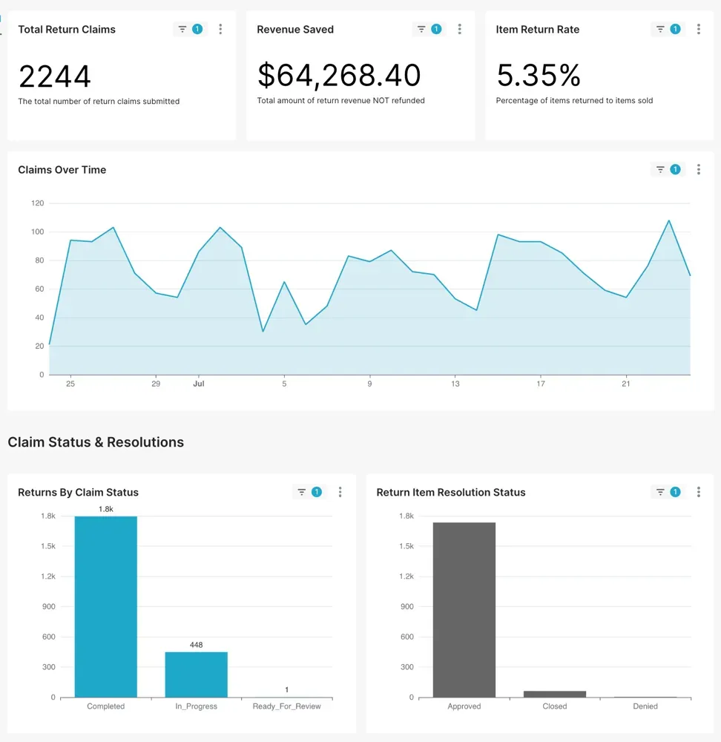This screenshot has height=742, width=721.
Task: Open the filter icon on Claims Over Time
Action: (659, 169)
